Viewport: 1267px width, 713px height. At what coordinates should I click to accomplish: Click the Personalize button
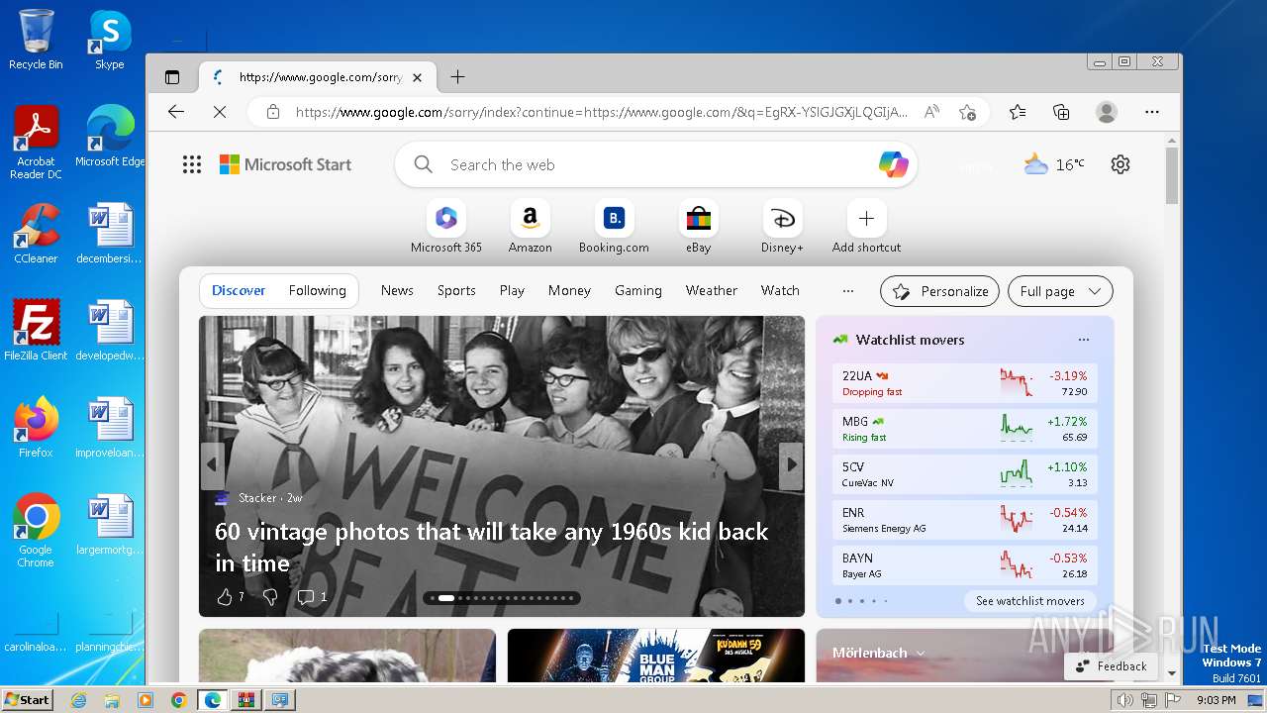click(x=940, y=291)
